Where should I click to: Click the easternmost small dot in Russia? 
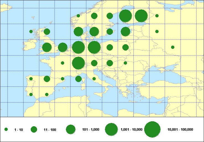pos(173,47)
